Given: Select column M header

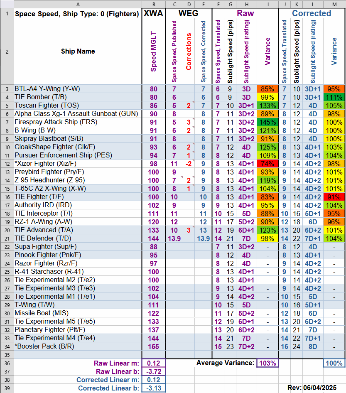Looking at the screenshot, I should (334, 4).
